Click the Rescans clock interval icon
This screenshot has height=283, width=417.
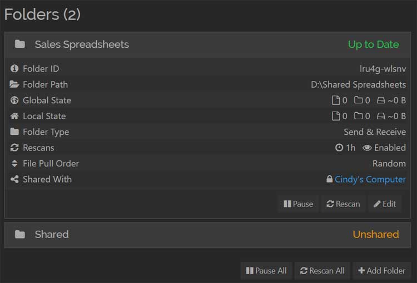[339, 148]
